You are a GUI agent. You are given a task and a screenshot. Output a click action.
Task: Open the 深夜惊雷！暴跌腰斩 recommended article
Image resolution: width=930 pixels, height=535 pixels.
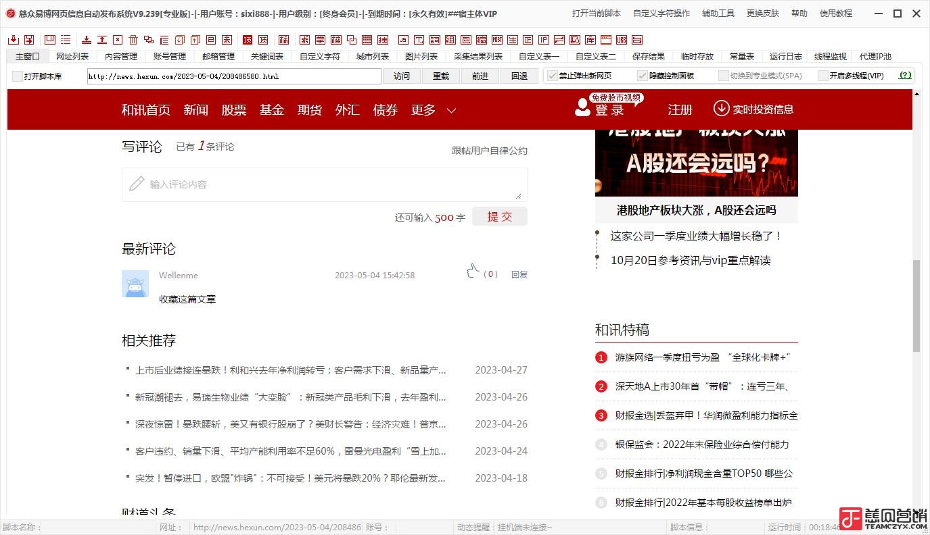[291, 424]
